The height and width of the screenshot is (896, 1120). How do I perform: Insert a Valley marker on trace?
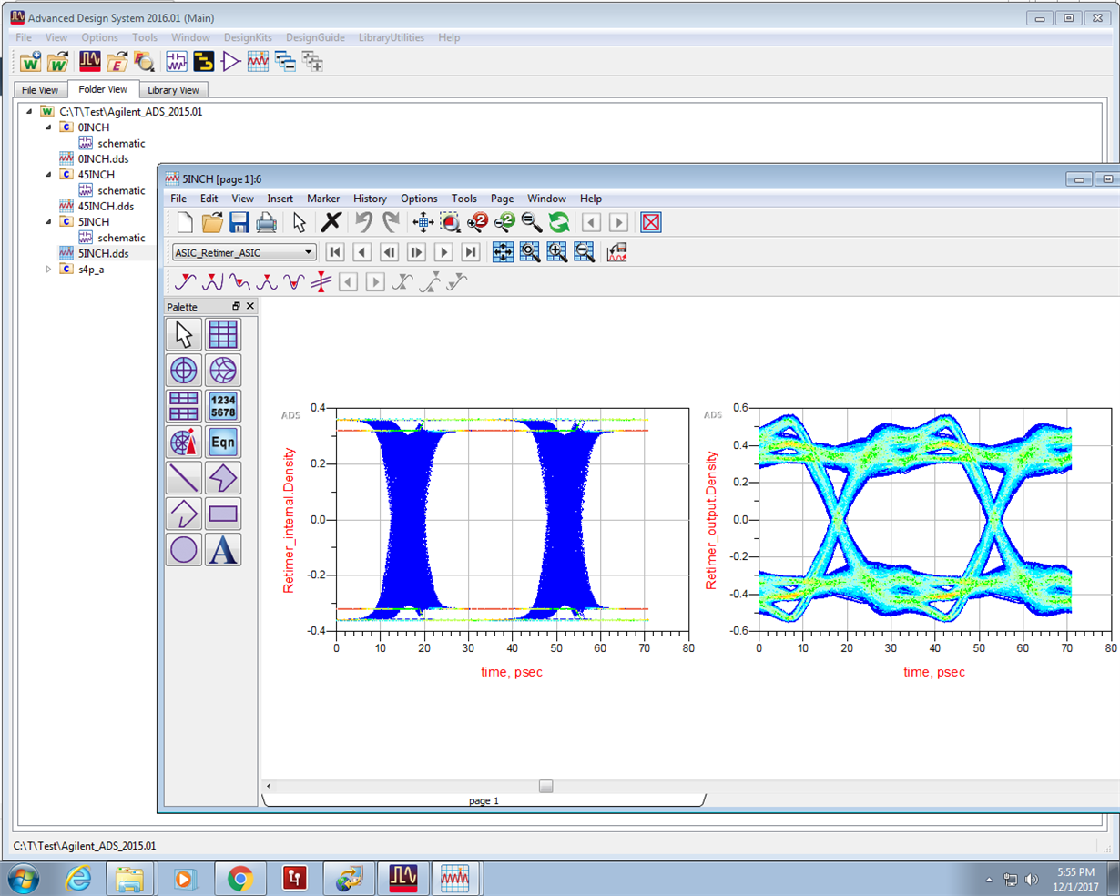239,282
